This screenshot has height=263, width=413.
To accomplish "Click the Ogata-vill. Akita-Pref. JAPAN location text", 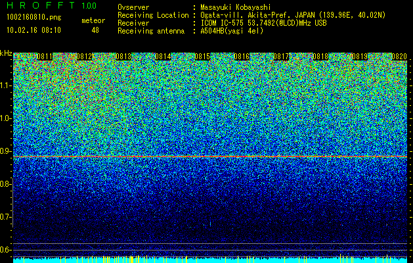I will pyautogui.click(x=293, y=15).
